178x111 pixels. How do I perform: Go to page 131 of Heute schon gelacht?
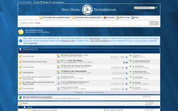tap(123, 57)
